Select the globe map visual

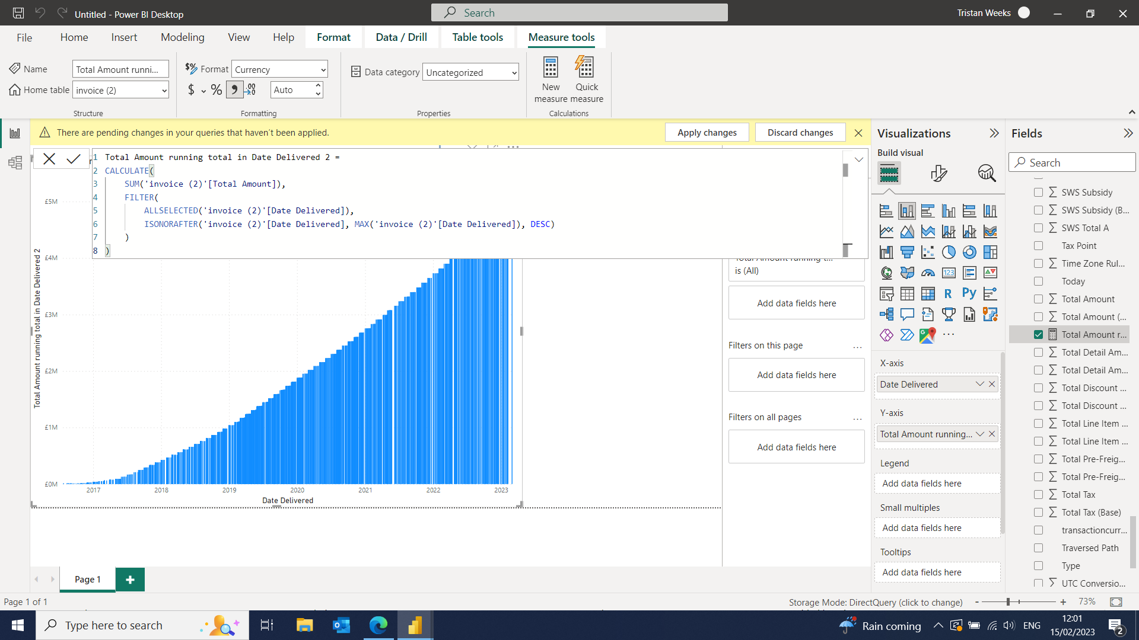tap(886, 273)
